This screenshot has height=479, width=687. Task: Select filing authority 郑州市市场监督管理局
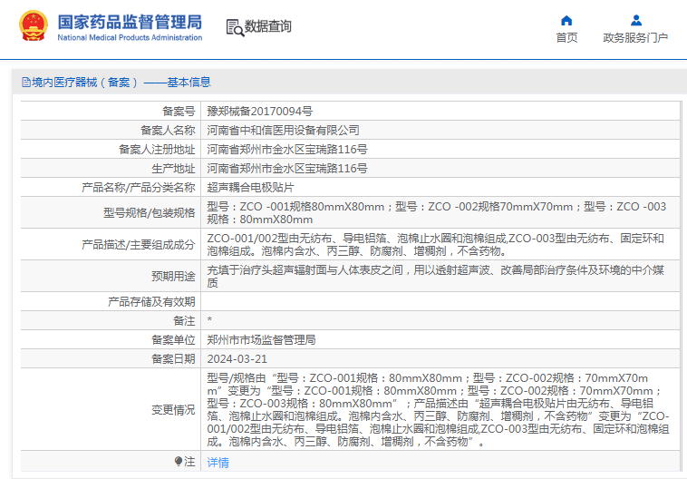tap(261, 339)
